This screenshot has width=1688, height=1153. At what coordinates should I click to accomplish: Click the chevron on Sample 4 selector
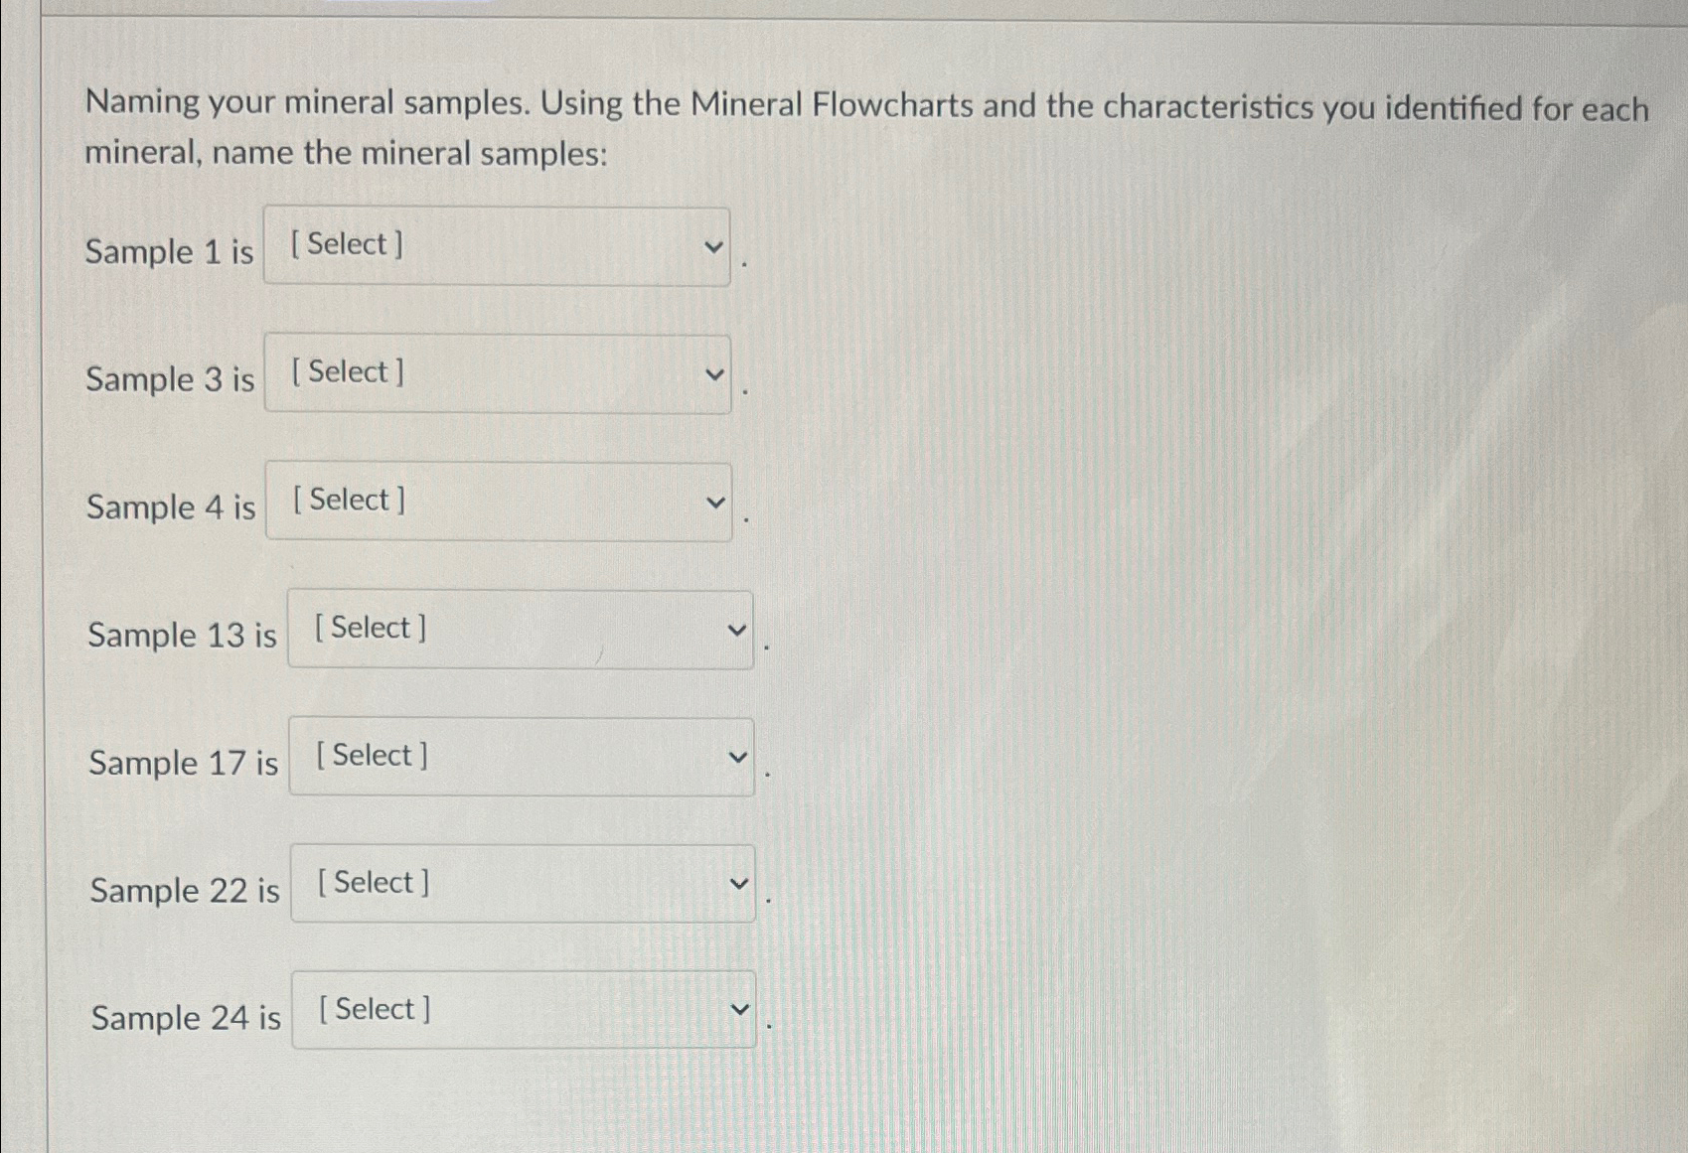click(713, 504)
